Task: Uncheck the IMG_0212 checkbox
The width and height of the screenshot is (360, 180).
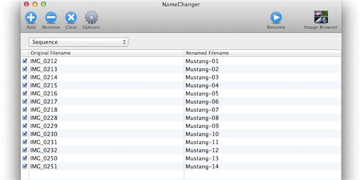Action: [x=25, y=61]
